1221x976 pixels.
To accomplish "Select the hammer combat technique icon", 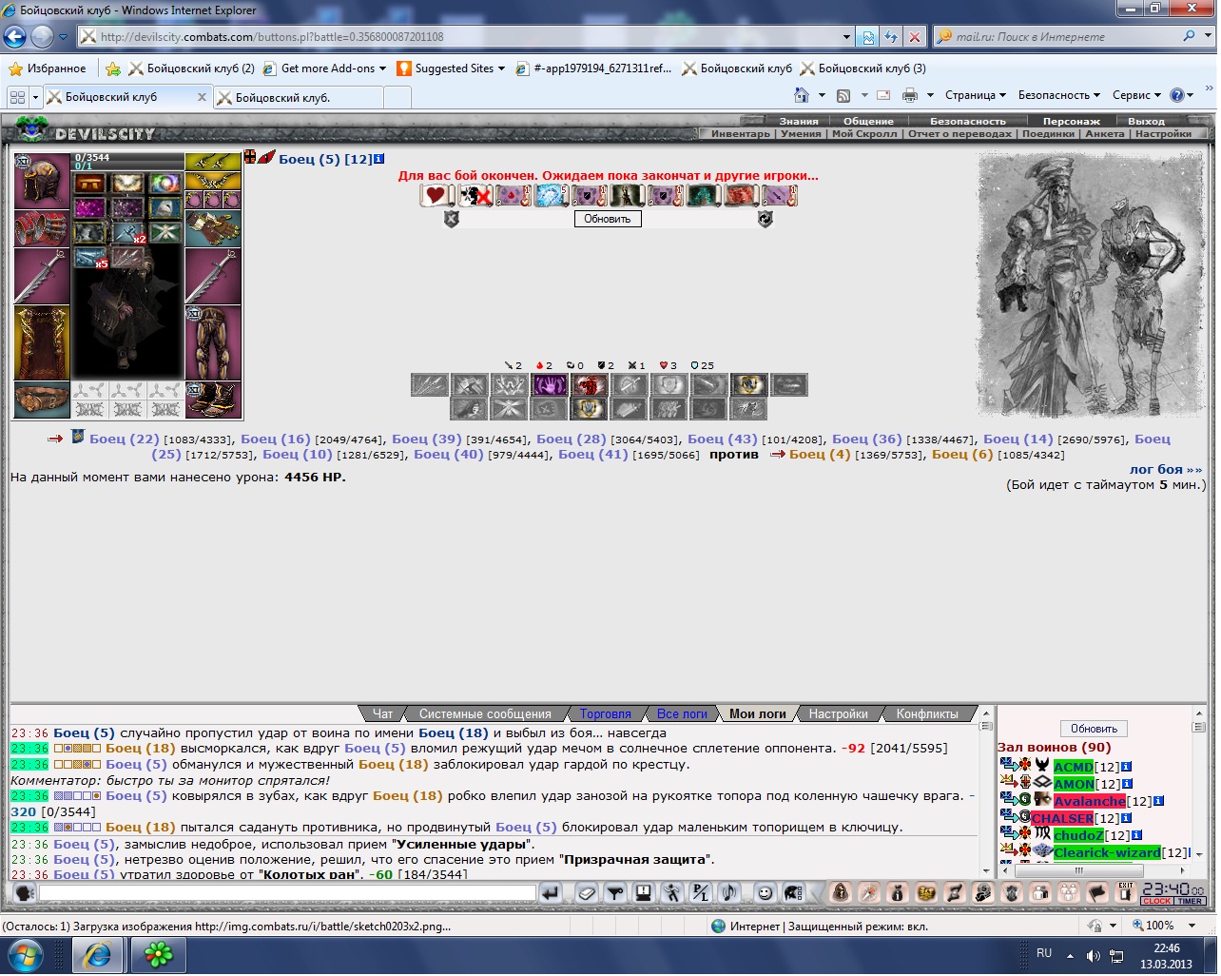I will click(x=469, y=385).
